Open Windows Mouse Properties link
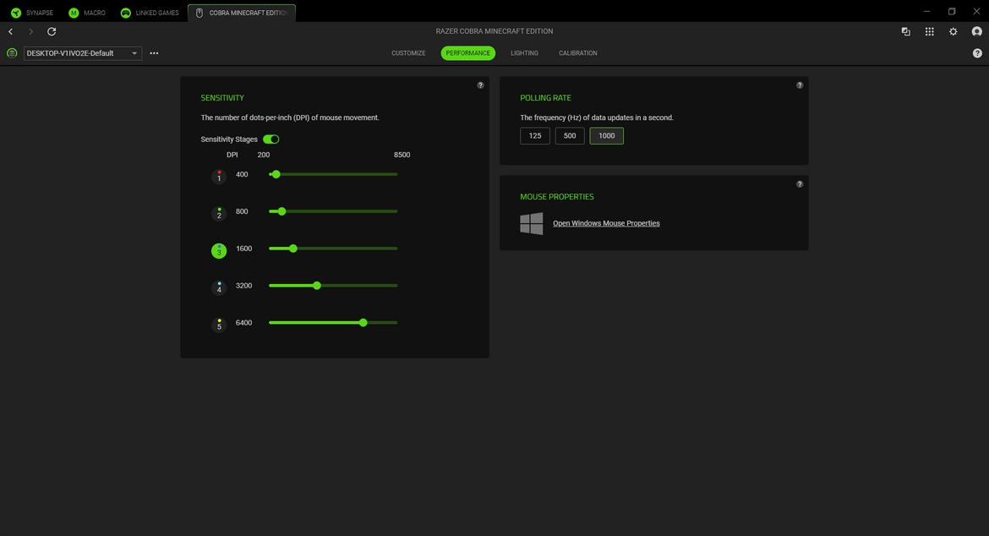The height and width of the screenshot is (536, 989). tap(606, 223)
